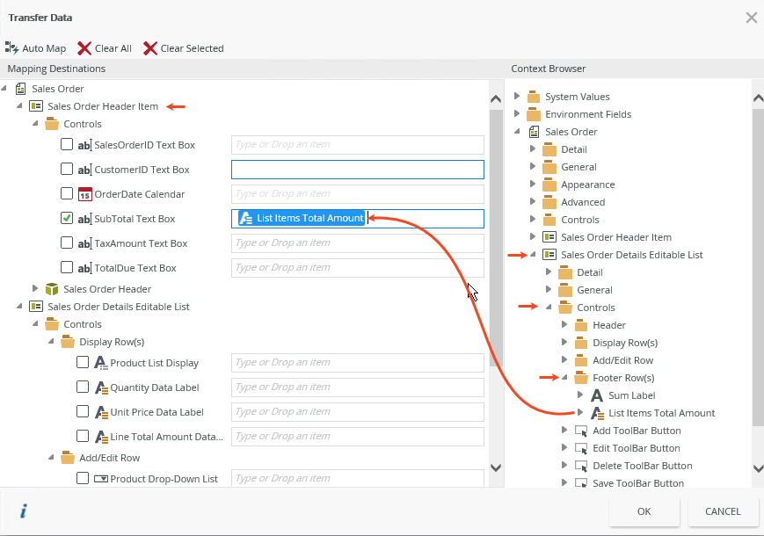Uncheck the SubTotal Text Box checkbox

[67, 219]
